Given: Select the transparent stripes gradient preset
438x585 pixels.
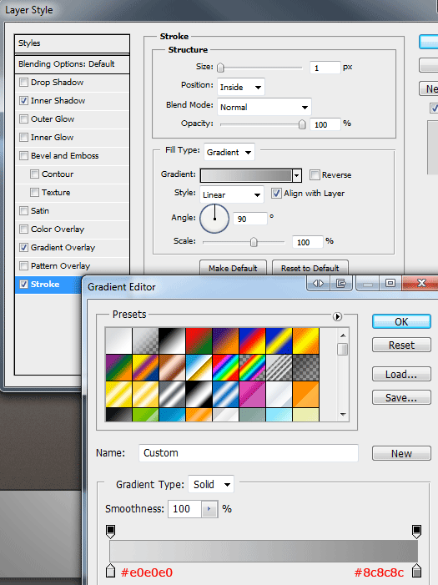Looking at the screenshot, I should click(279, 367).
